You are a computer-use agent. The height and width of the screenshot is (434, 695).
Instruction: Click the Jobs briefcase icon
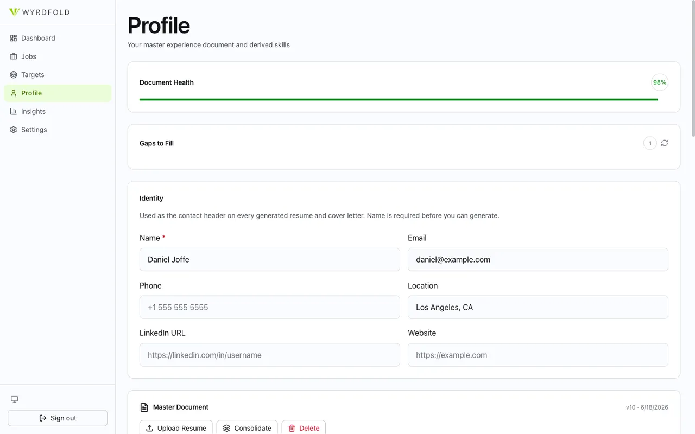pos(14,56)
